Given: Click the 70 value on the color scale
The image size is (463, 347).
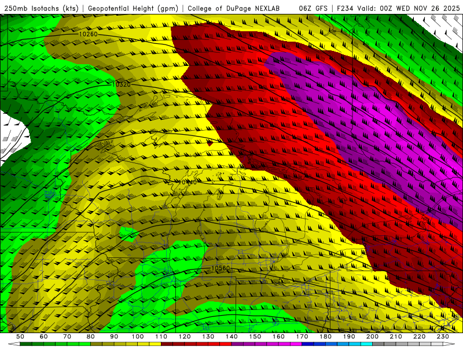Looking at the screenshot, I should [67, 337].
